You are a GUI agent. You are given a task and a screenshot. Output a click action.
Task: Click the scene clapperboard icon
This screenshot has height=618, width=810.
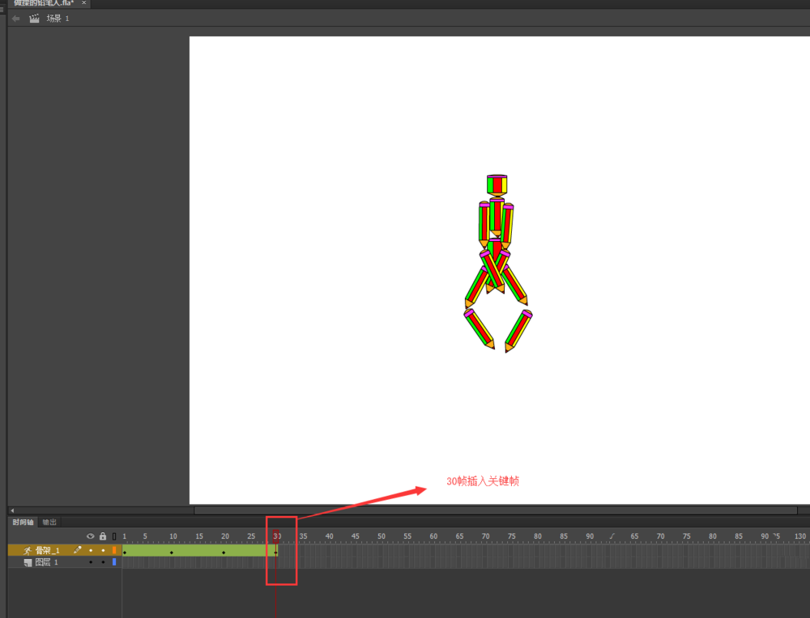[34, 19]
